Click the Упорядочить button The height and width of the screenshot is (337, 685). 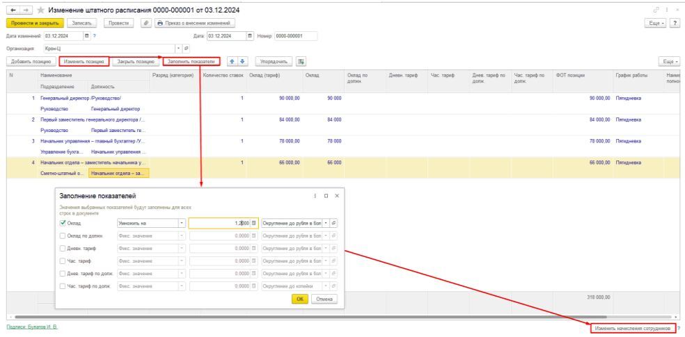[x=274, y=62]
